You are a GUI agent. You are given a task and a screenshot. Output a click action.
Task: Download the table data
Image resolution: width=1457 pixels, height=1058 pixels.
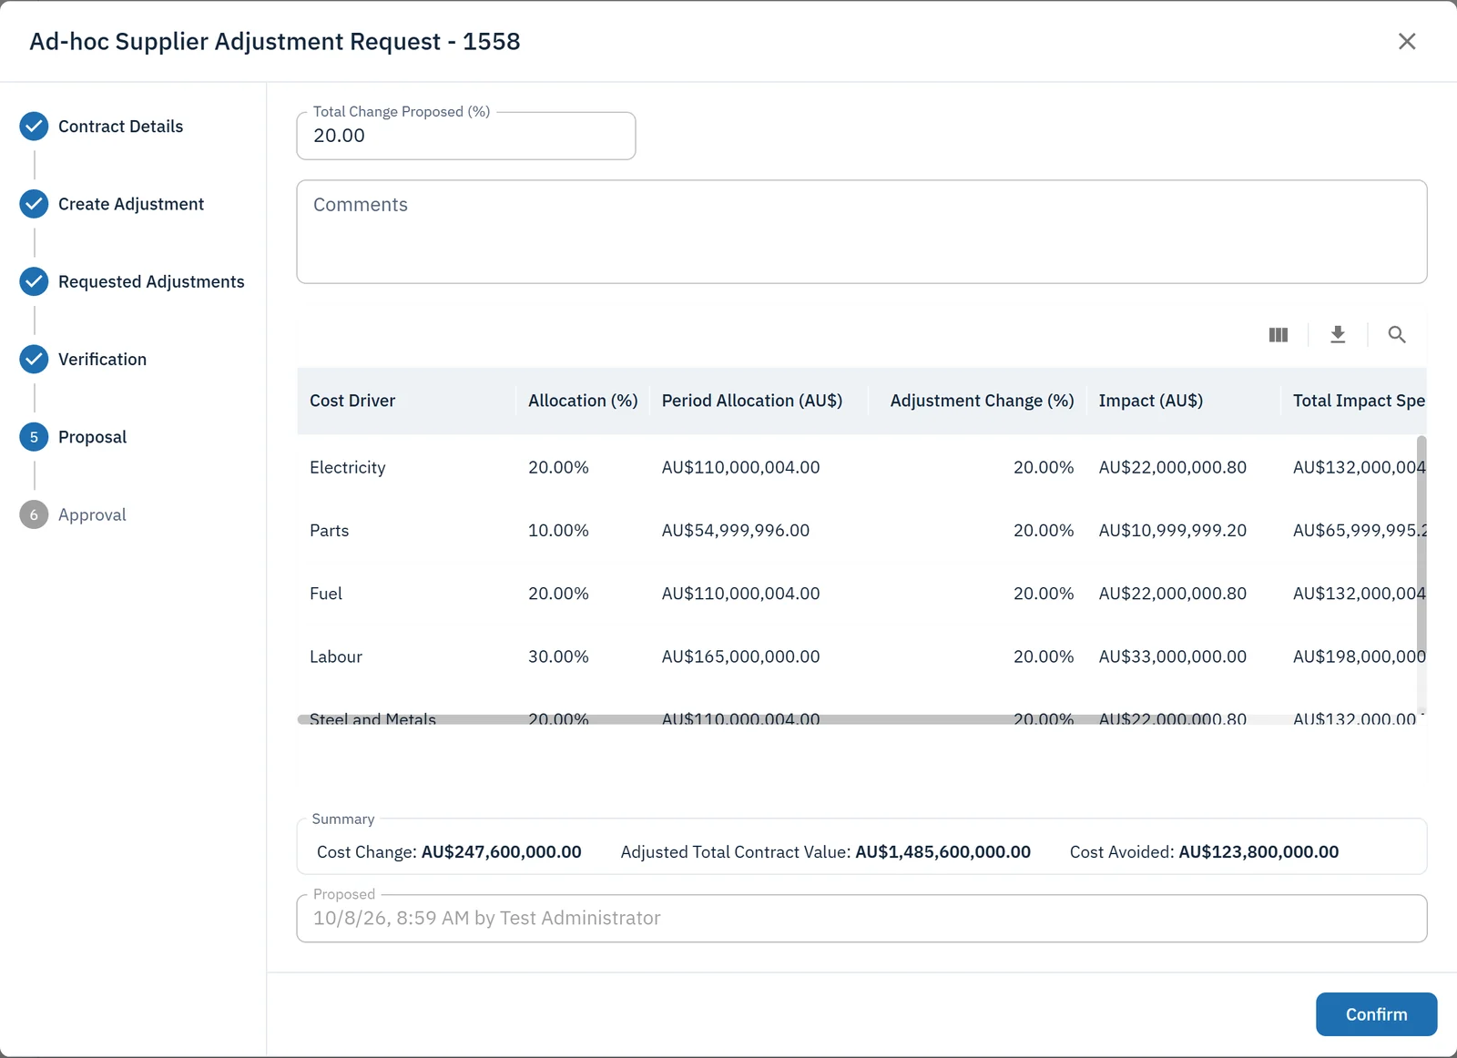coord(1338,335)
